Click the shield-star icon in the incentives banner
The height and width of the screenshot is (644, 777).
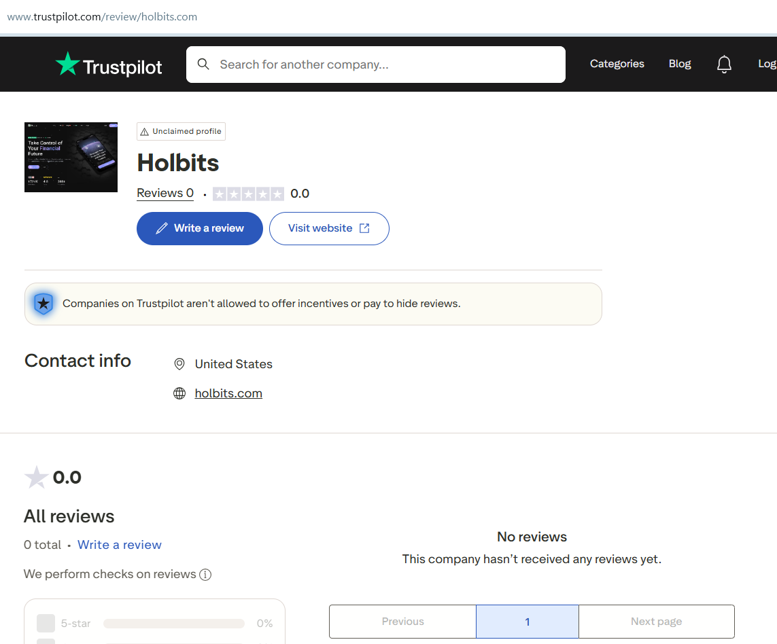(44, 304)
